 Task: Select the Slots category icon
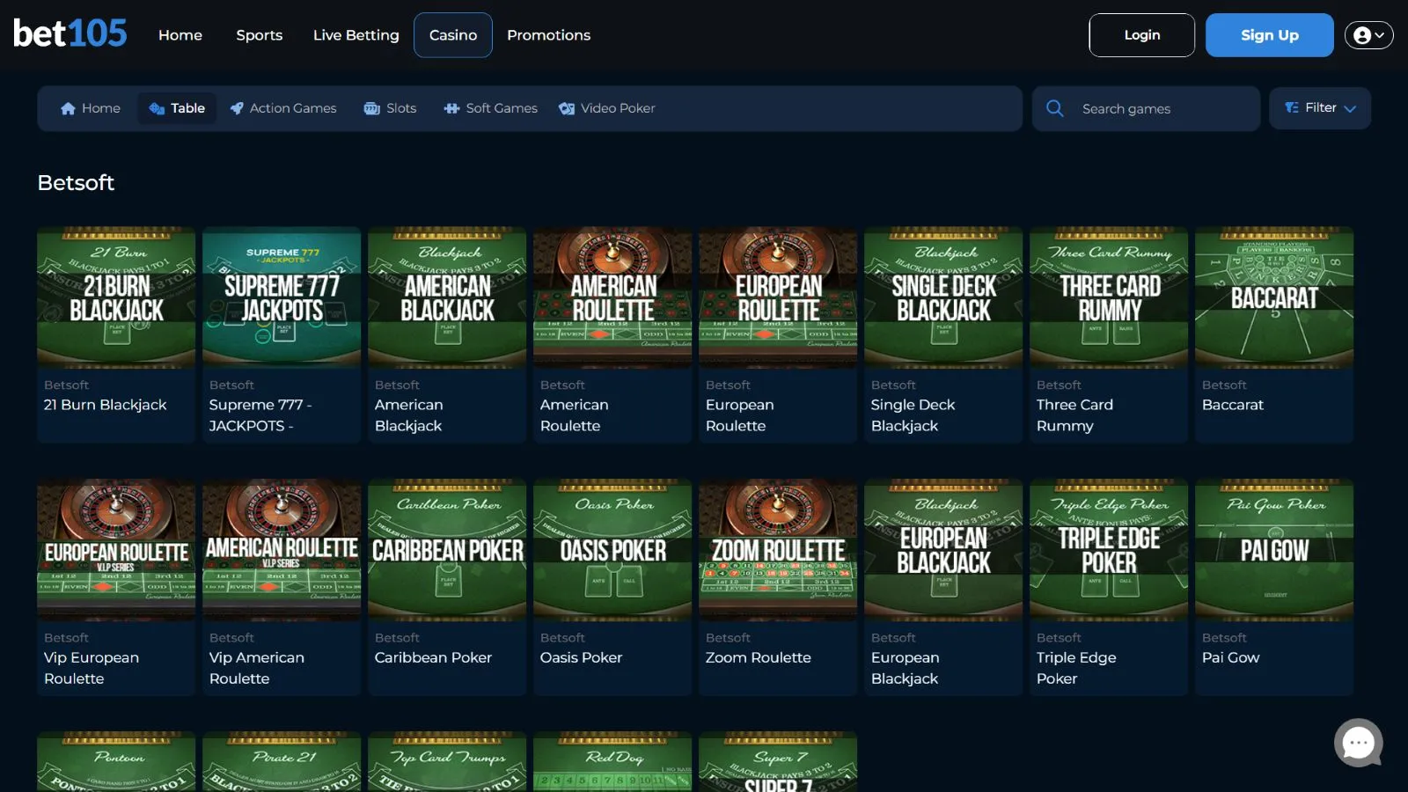coord(372,108)
